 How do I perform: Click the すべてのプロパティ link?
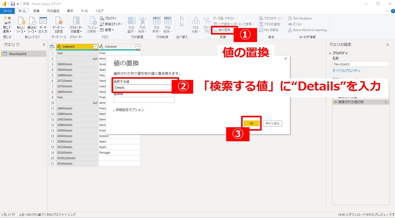[346, 71]
